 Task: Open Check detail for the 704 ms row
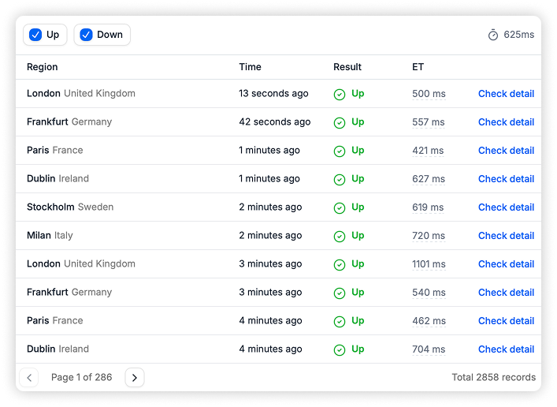(x=506, y=349)
